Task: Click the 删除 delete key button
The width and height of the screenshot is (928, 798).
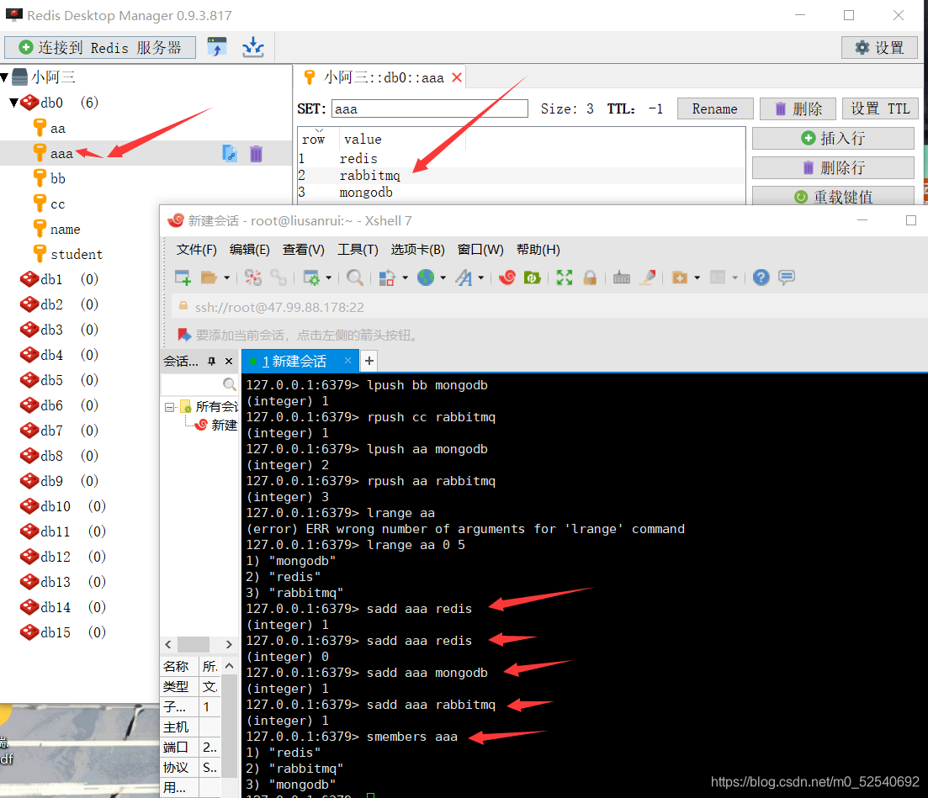Action: [x=798, y=108]
